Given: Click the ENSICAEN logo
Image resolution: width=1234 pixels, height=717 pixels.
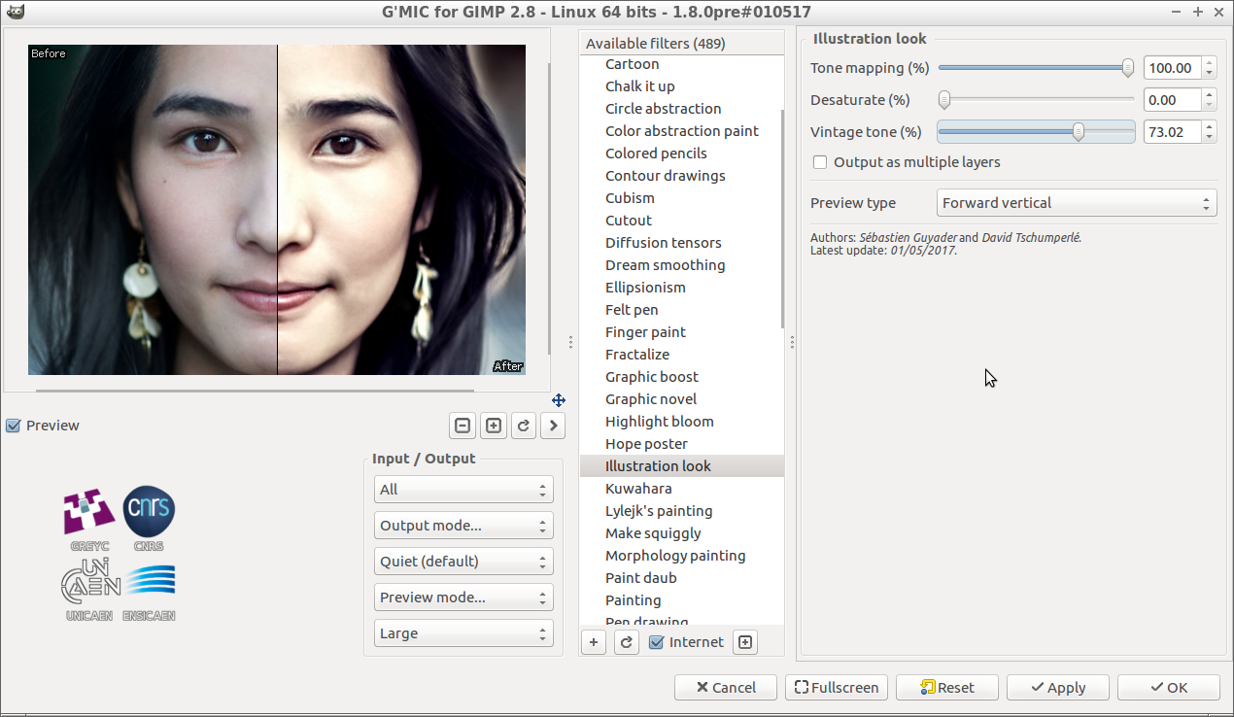Looking at the screenshot, I should coord(149,593).
